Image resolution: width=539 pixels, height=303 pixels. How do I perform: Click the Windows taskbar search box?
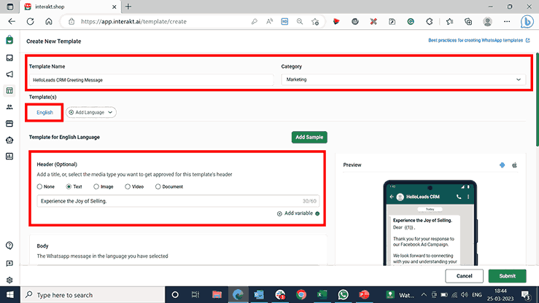click(x=93, y=295)
